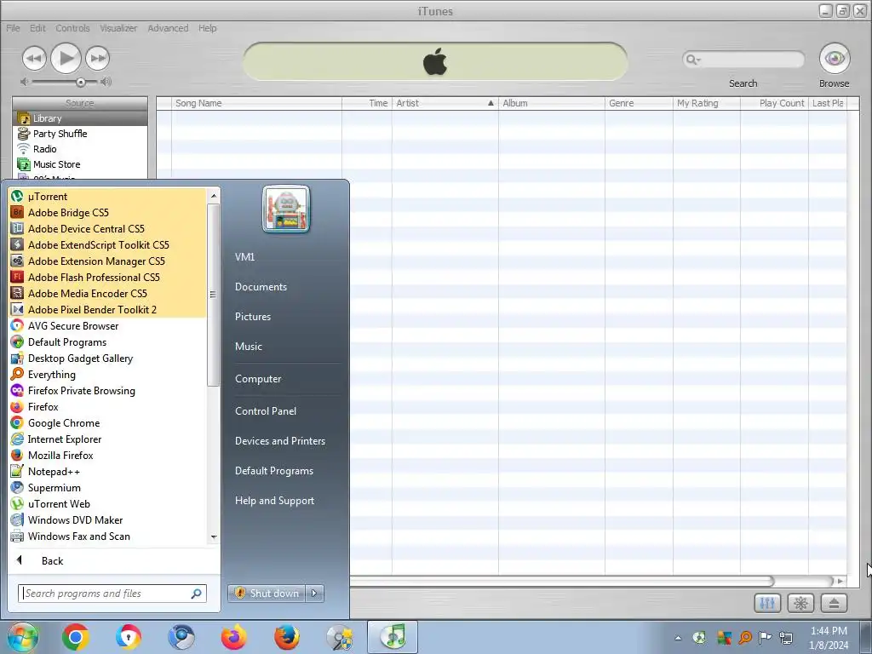This screenshot has width=872, height=654.
Task: Open Radio in the Source list
Action: (80, 149)
